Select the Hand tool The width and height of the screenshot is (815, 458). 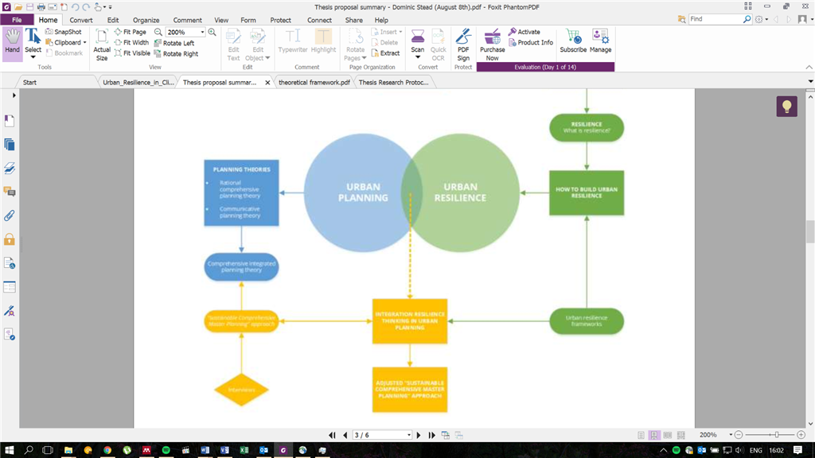coord(11,37)
